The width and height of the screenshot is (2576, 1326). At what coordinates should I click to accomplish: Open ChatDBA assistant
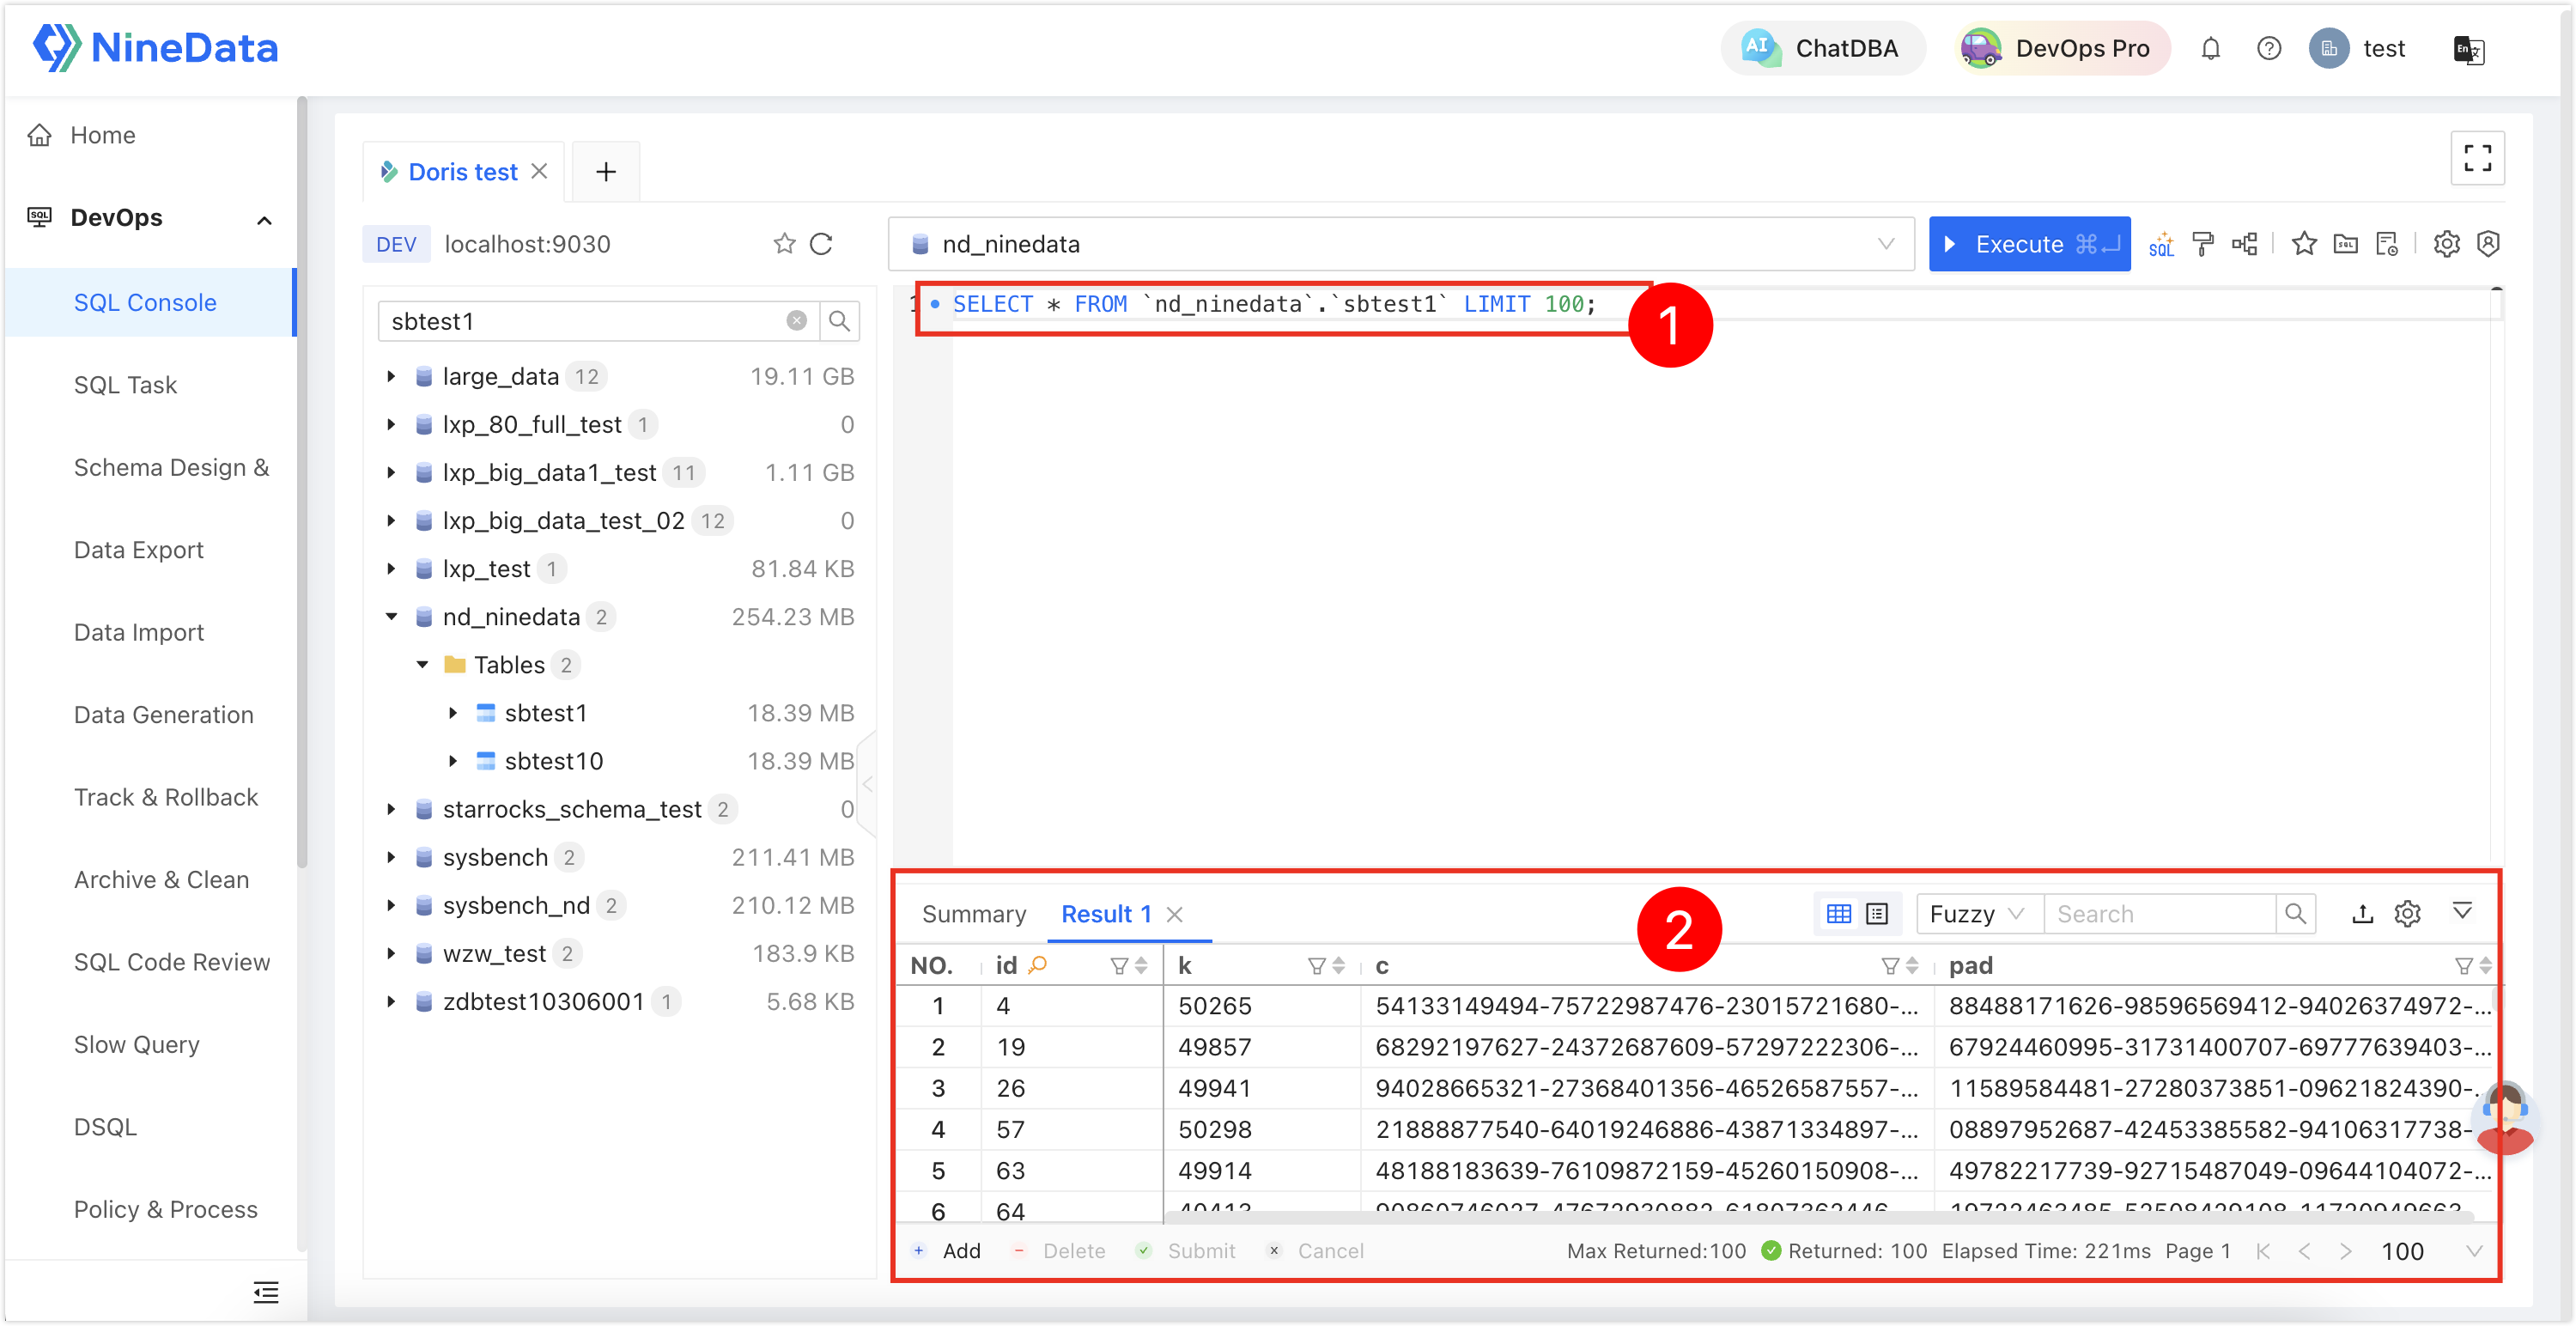pyautogui.click(x=1822, y=48)
